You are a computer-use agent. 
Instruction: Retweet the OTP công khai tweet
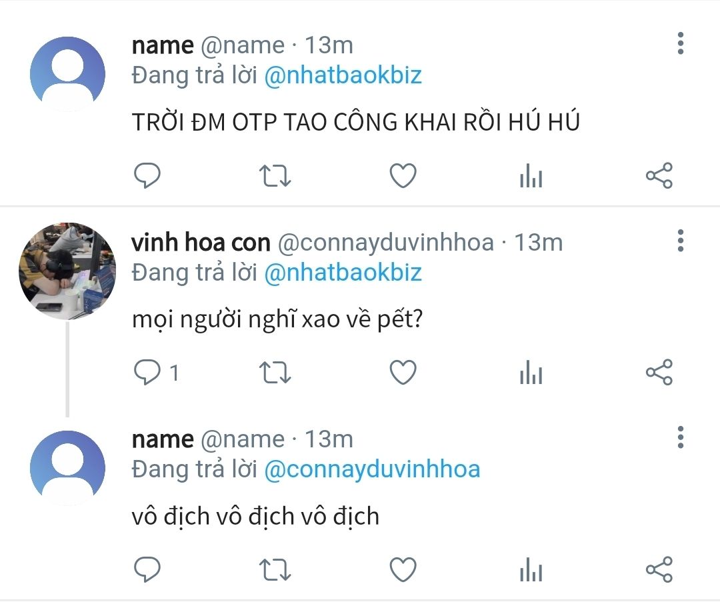274,176
